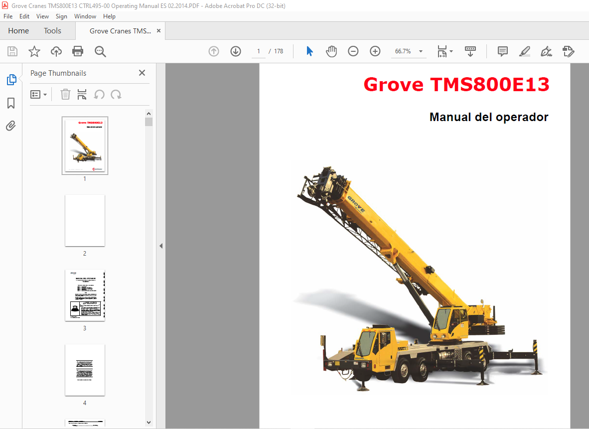Open the Bookmarks panel

point(11,103)
